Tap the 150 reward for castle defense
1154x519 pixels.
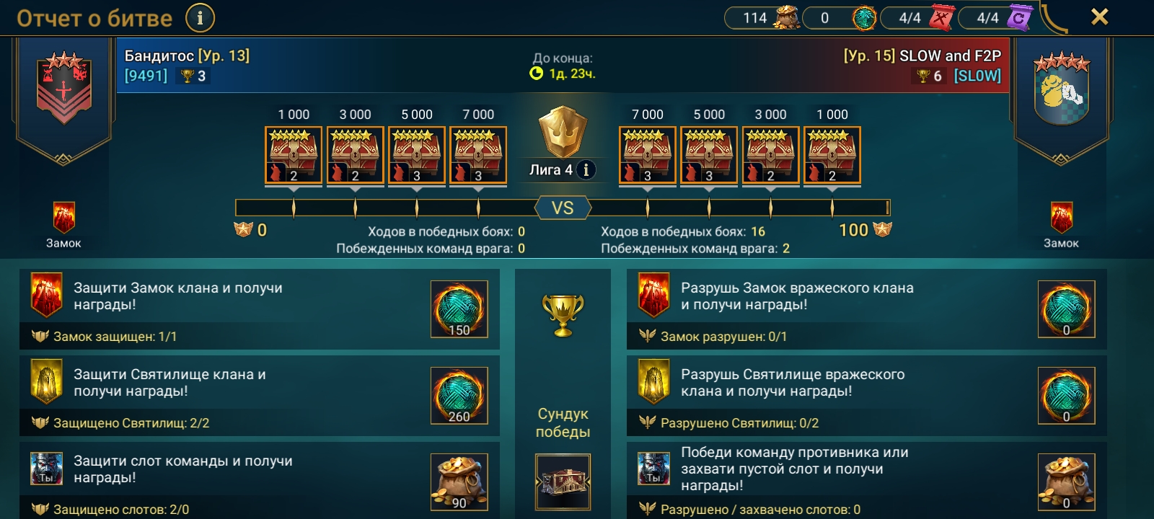click(x=459, y=309)
